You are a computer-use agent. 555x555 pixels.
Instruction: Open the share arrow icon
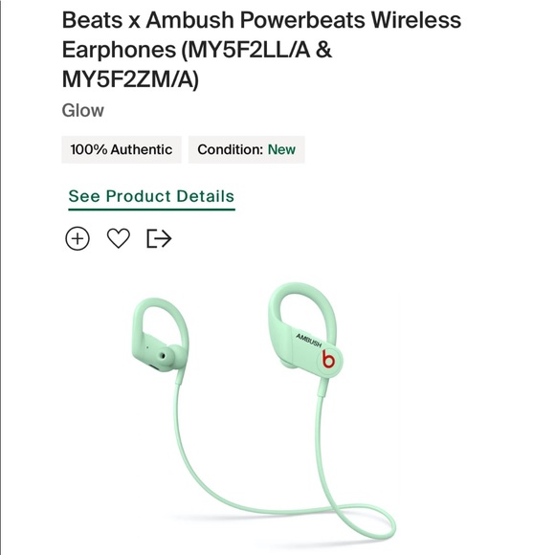pyautogui.click(x=159, y=238)
